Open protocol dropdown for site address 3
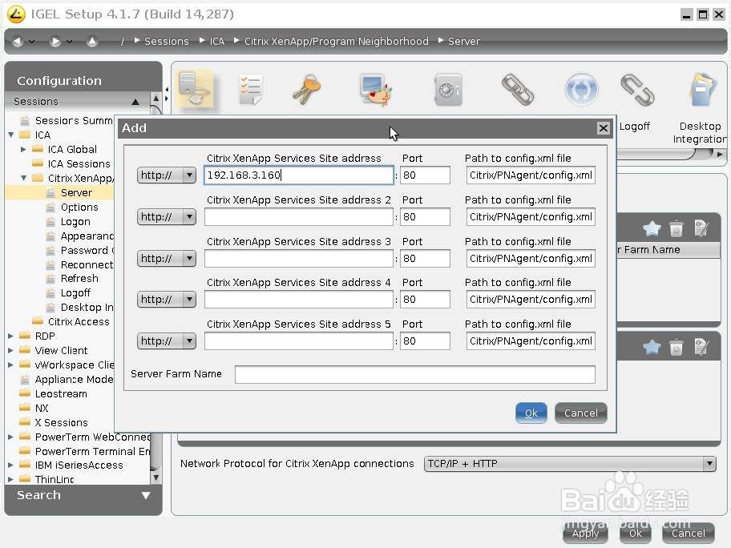Screen dimensions: 731x548 pos(167,259)
